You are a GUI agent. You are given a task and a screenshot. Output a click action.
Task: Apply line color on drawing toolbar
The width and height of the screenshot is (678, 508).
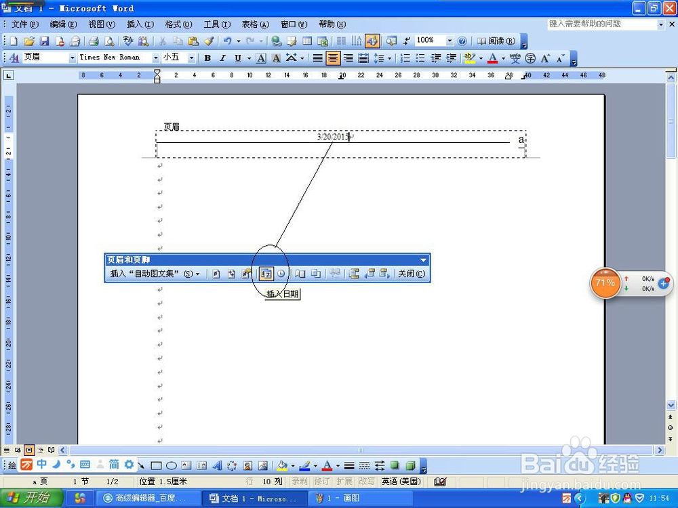304,466
